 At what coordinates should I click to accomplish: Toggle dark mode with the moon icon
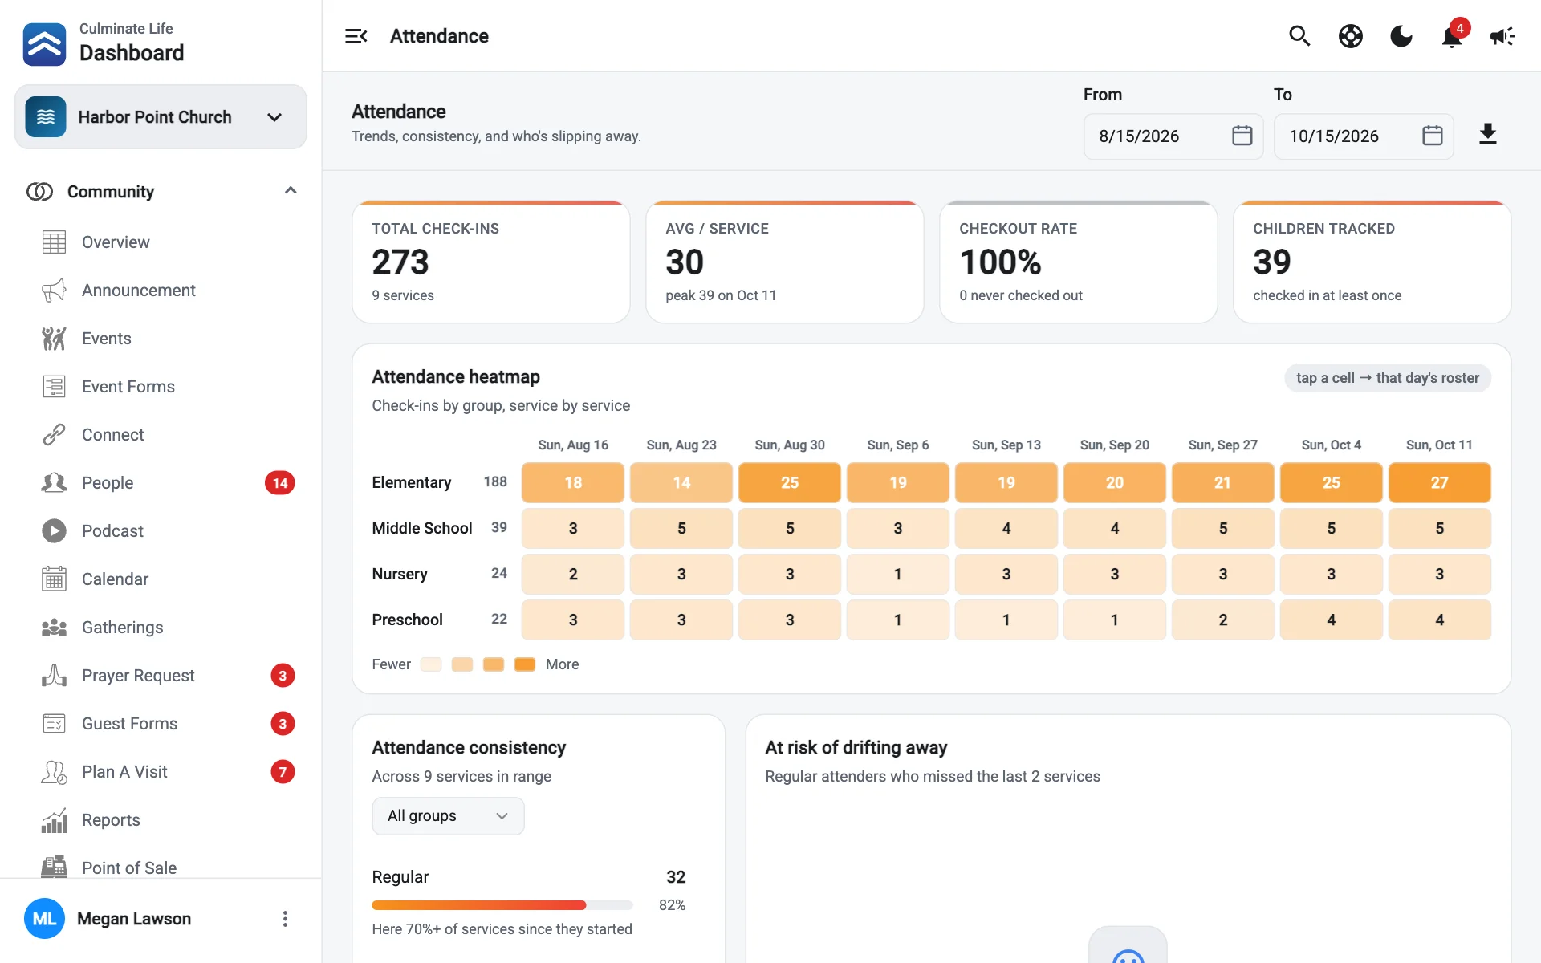1401,36
